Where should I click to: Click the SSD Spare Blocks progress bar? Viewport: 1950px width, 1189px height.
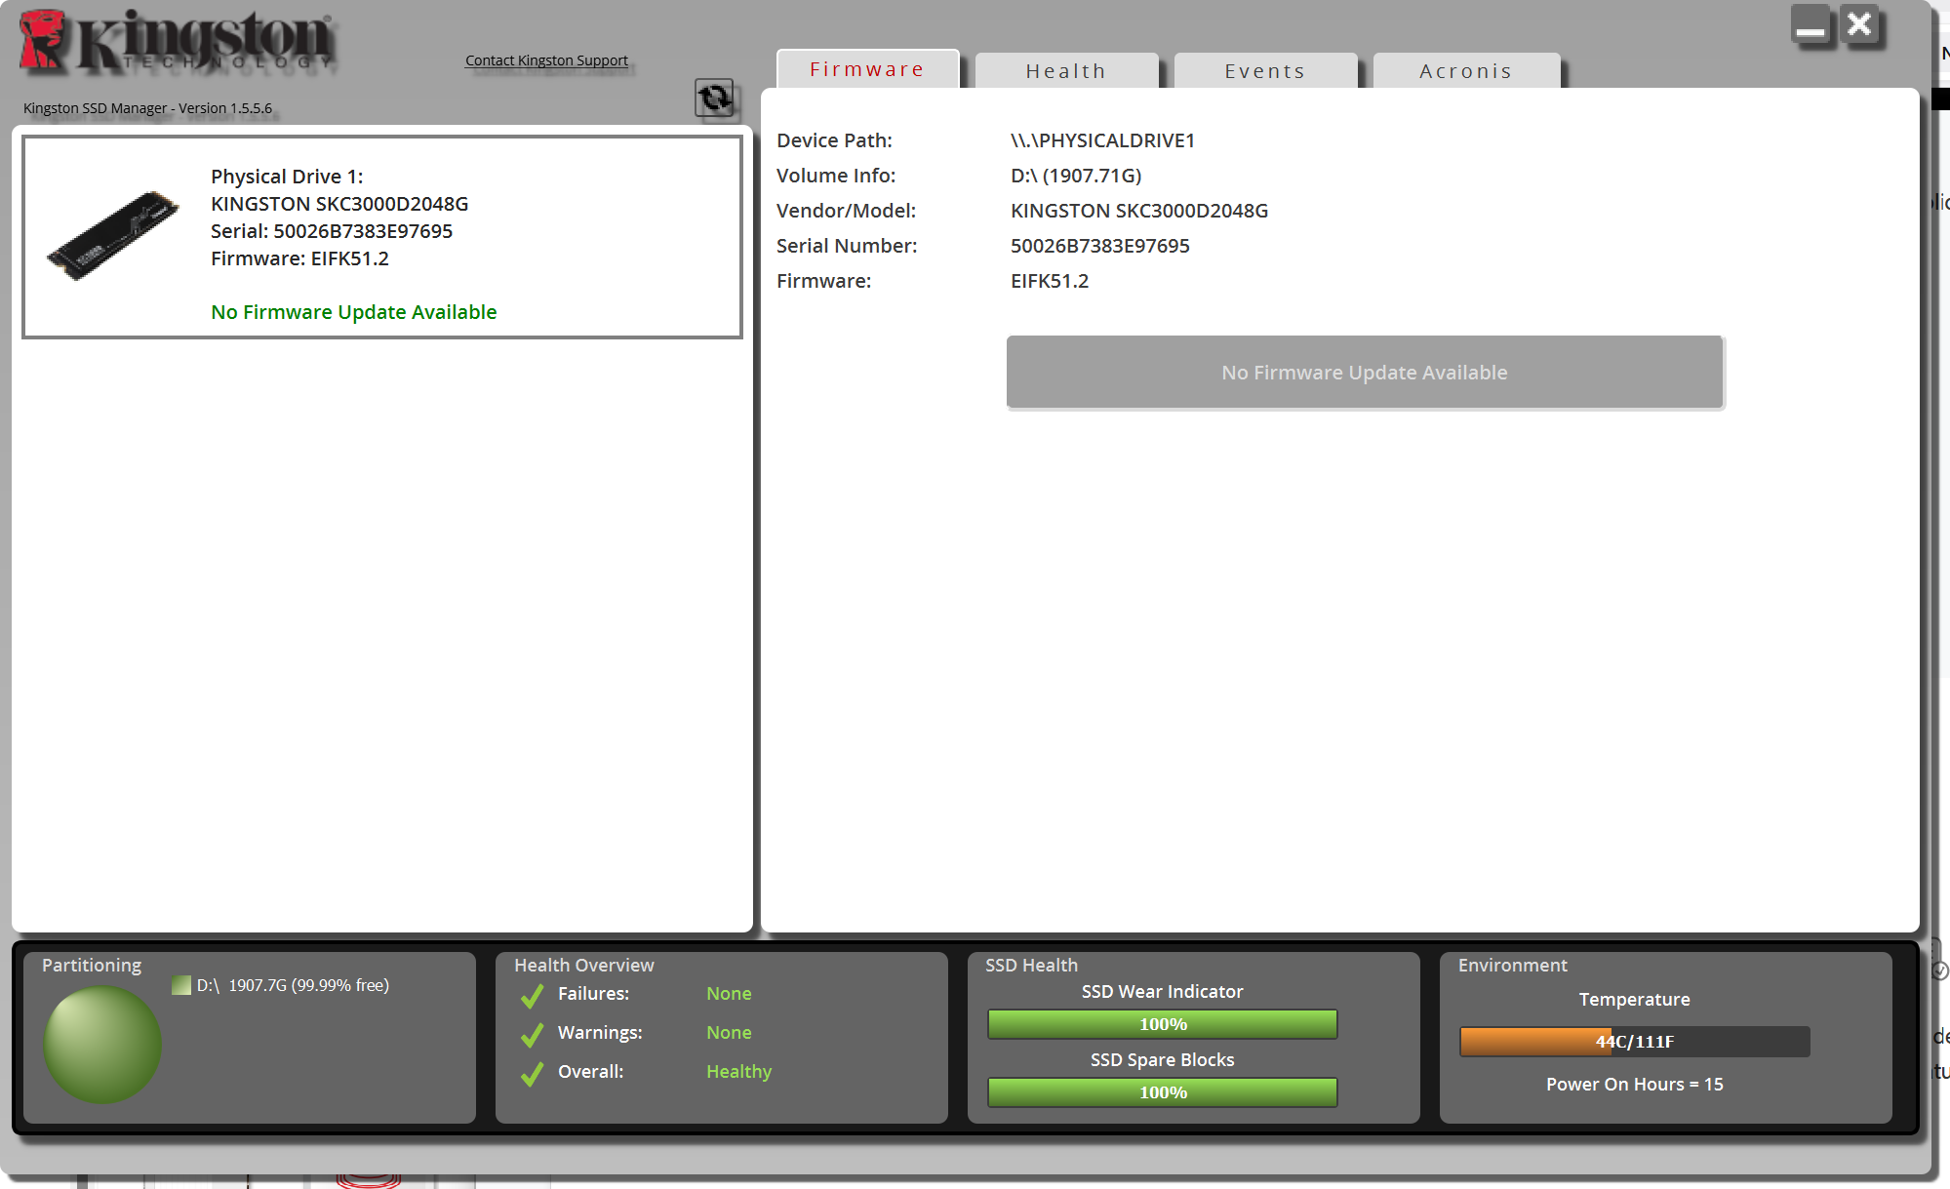(1162, 1092)
